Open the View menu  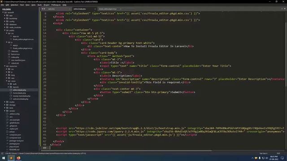click(28, 5)
